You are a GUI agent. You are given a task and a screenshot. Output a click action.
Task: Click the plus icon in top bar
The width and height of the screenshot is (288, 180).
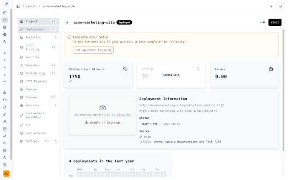(x=271, y=7)
